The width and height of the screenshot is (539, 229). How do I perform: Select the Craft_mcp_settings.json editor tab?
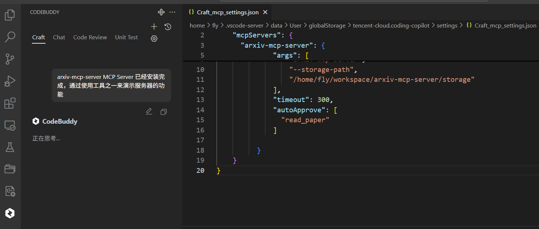227,12
